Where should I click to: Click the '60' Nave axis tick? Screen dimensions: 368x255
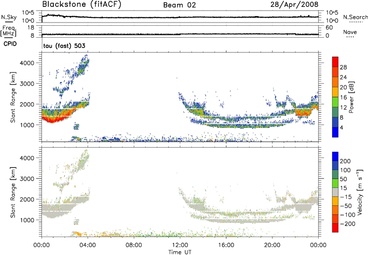329,28
